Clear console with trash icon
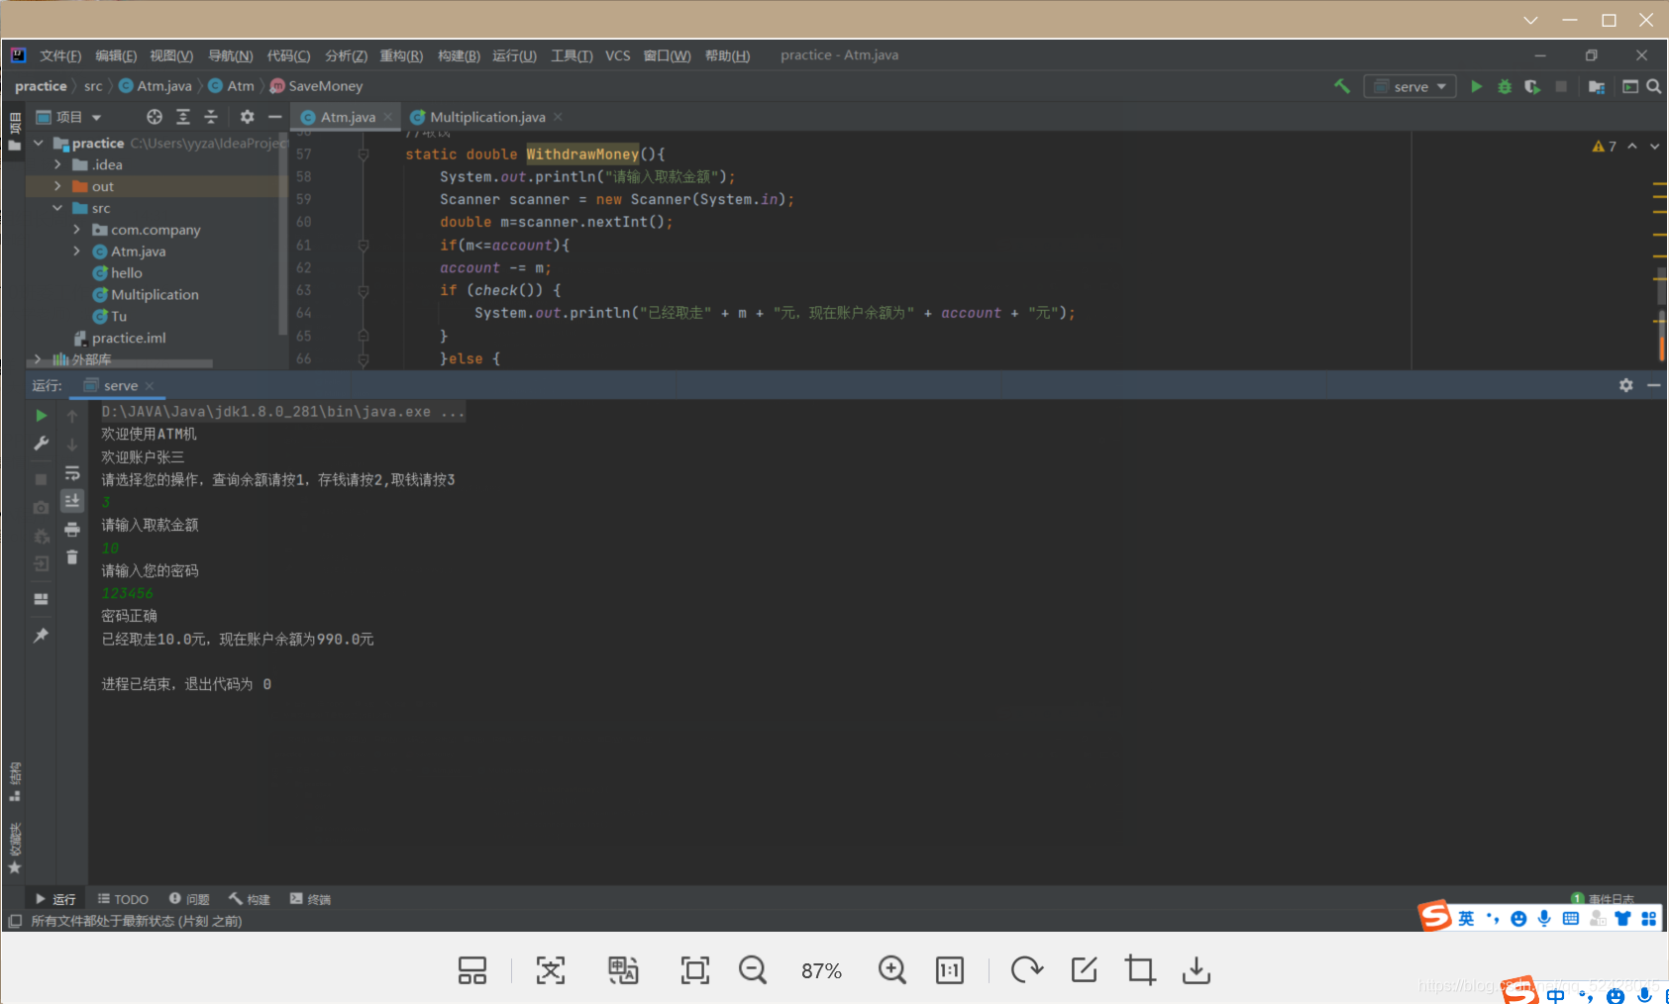This screenshot has width=1669, height=1004. [72, 557]
